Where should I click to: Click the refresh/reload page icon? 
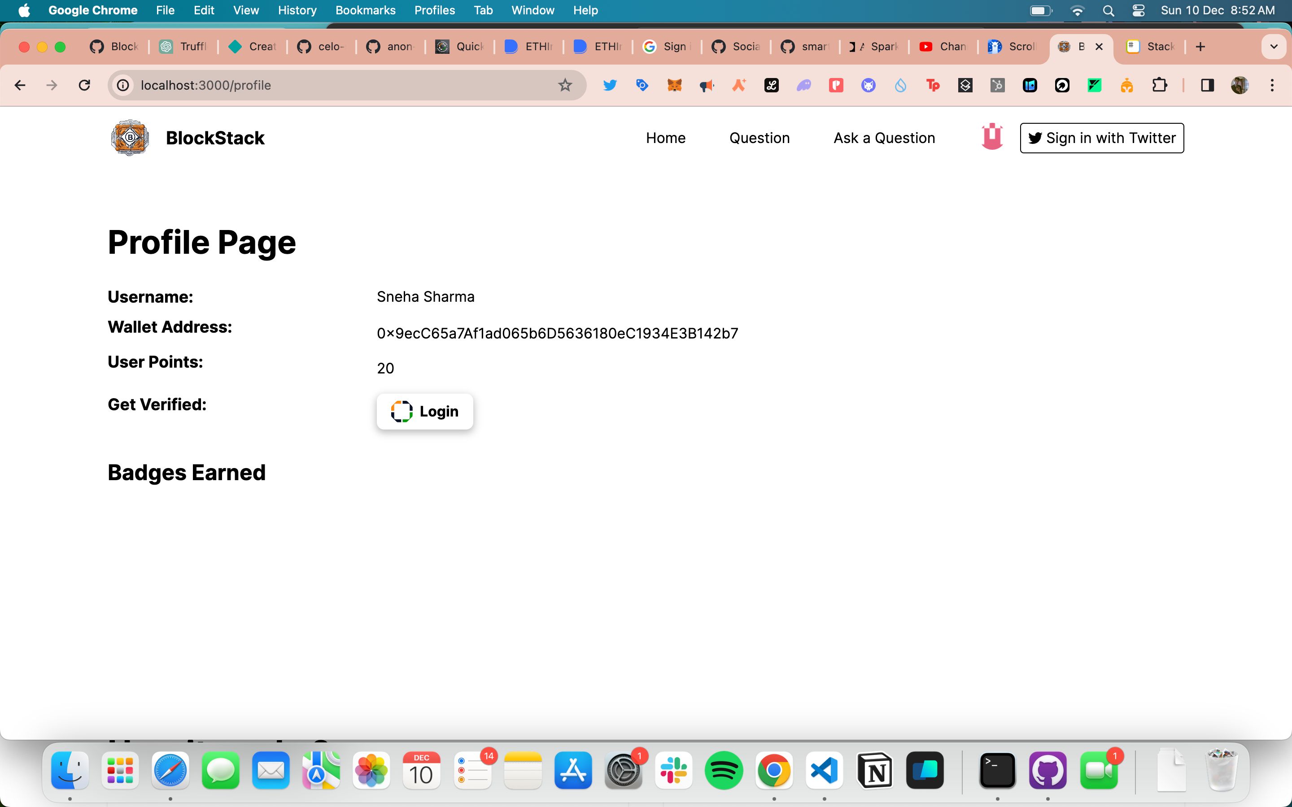point(85,86)
